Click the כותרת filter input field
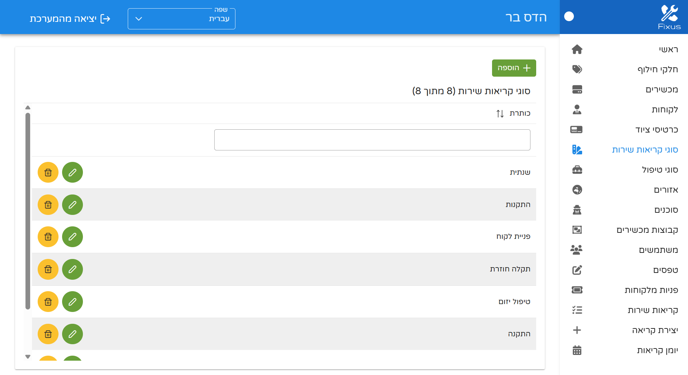 [372, 140]
